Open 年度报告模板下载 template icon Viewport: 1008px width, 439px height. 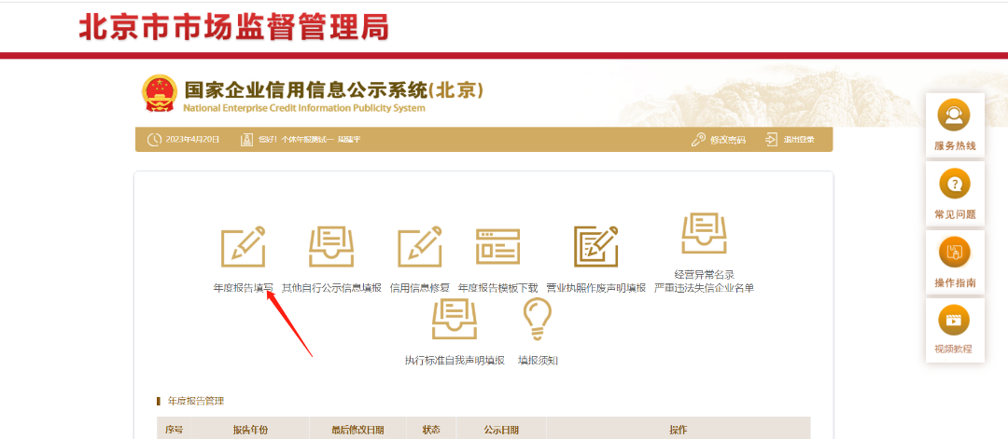pos(497,246)
